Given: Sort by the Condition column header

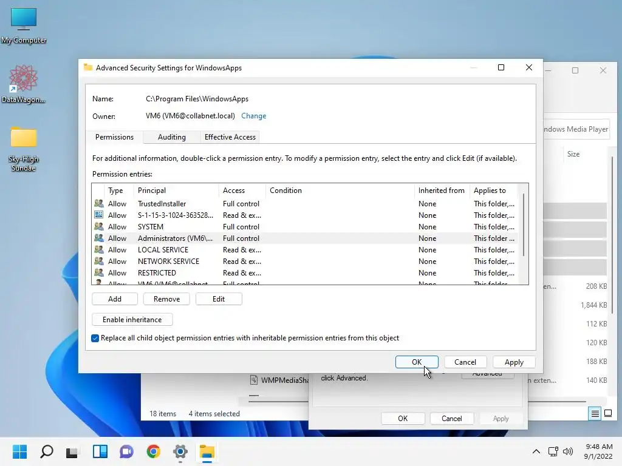Looking at the screenshot, I should pos(340,190).
